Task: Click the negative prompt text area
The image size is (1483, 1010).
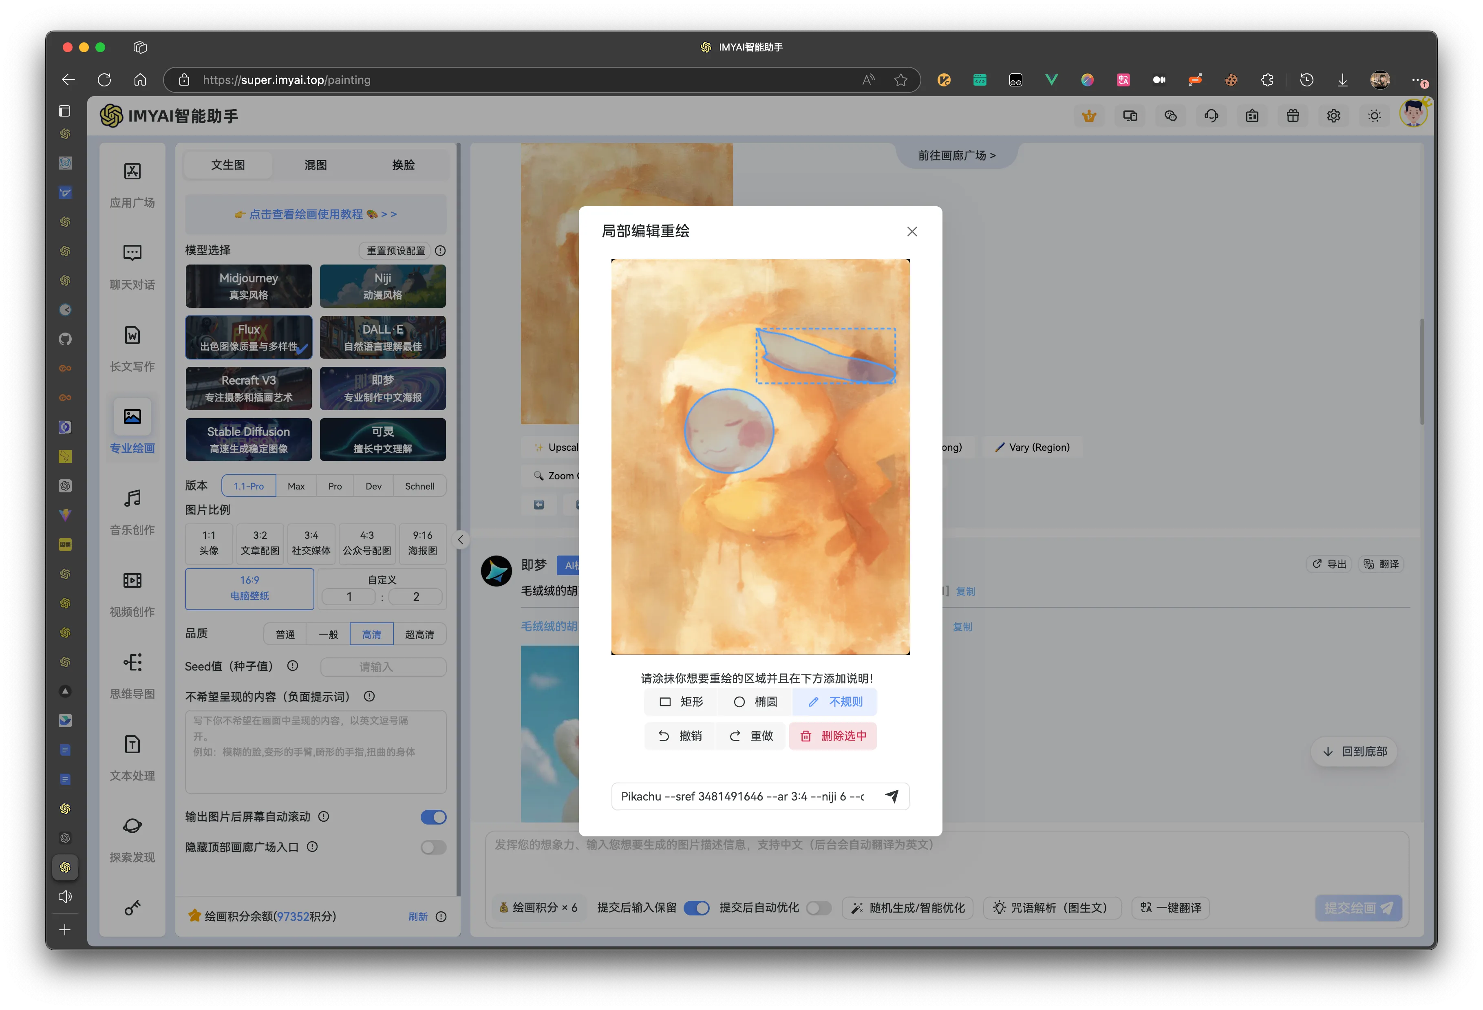Action: tap(315, 752)
